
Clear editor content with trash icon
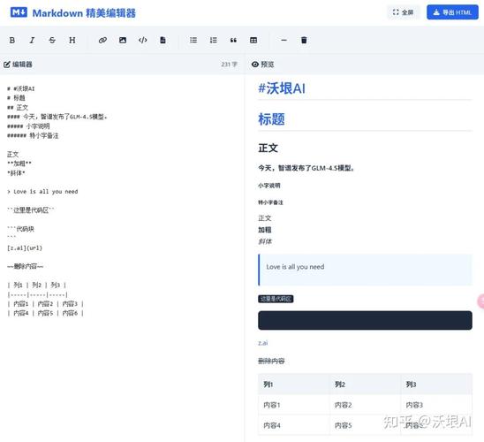(x=304, y=40)
